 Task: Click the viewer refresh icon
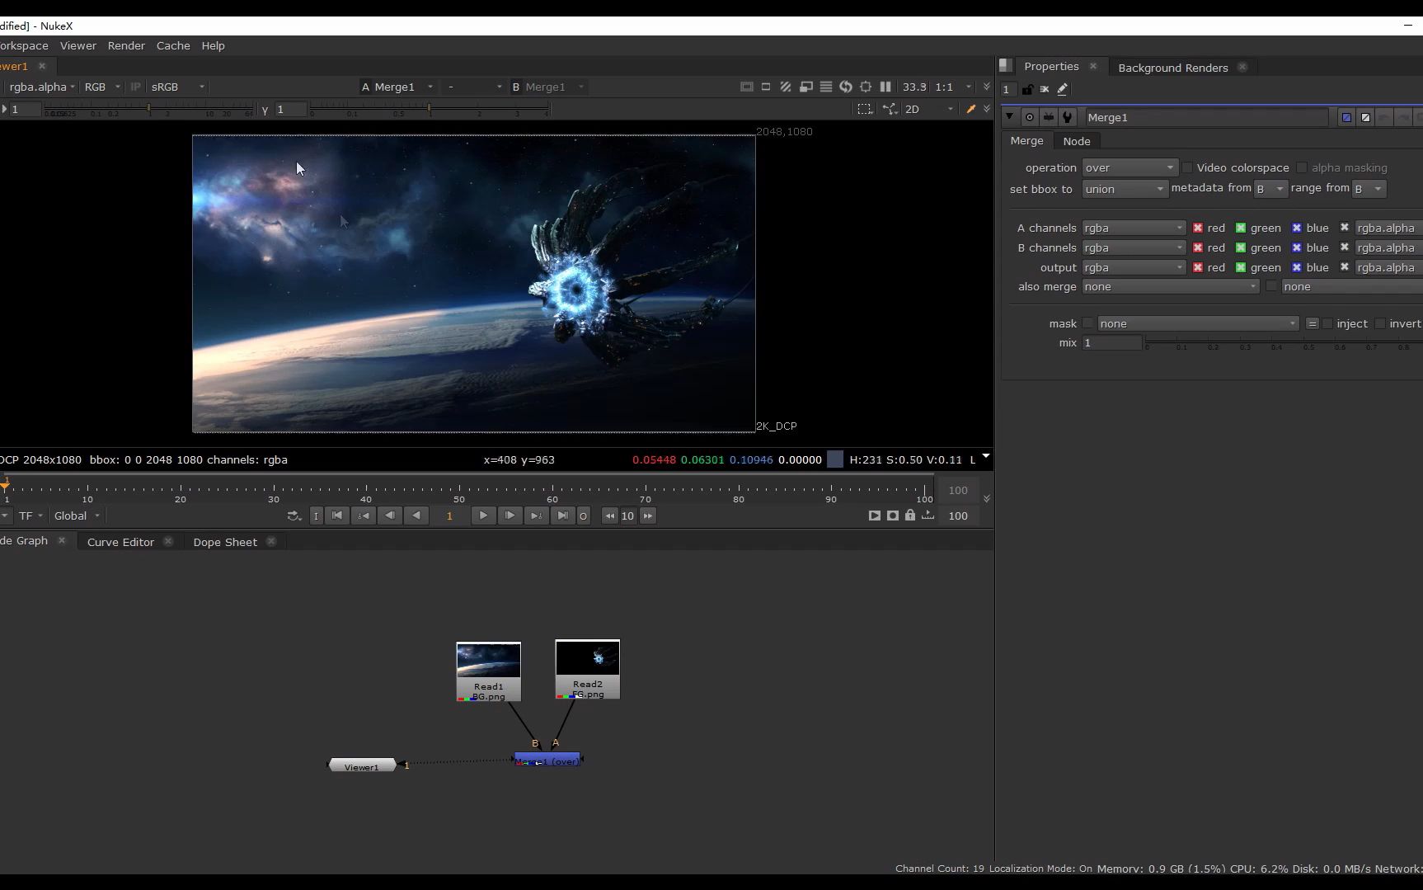tap(846, 87)
